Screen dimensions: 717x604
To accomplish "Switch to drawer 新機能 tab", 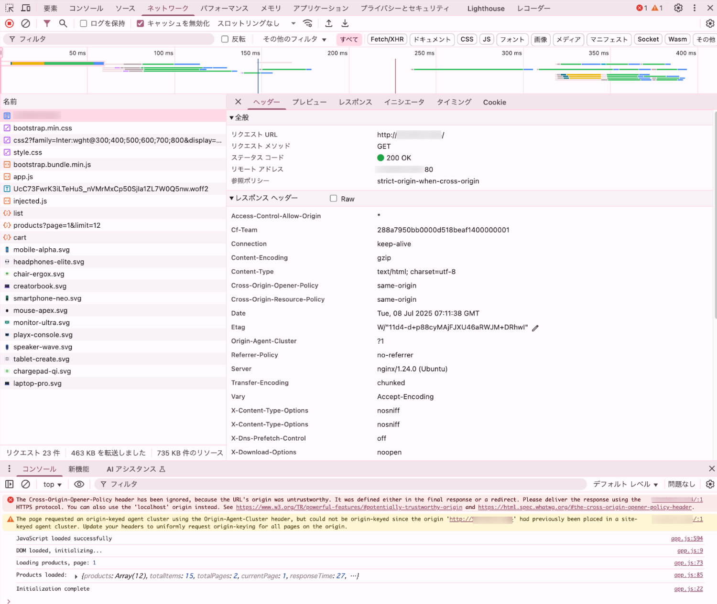I will 79,469.
